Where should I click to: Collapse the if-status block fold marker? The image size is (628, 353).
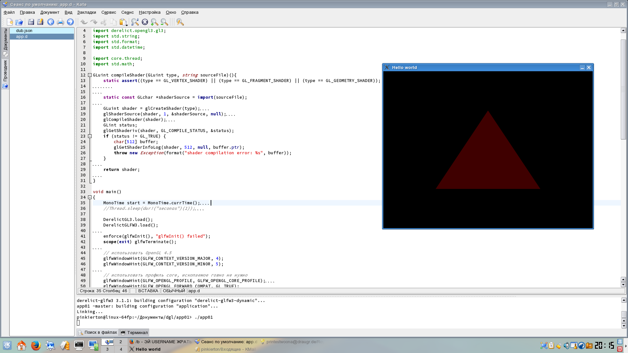point(90,136)
